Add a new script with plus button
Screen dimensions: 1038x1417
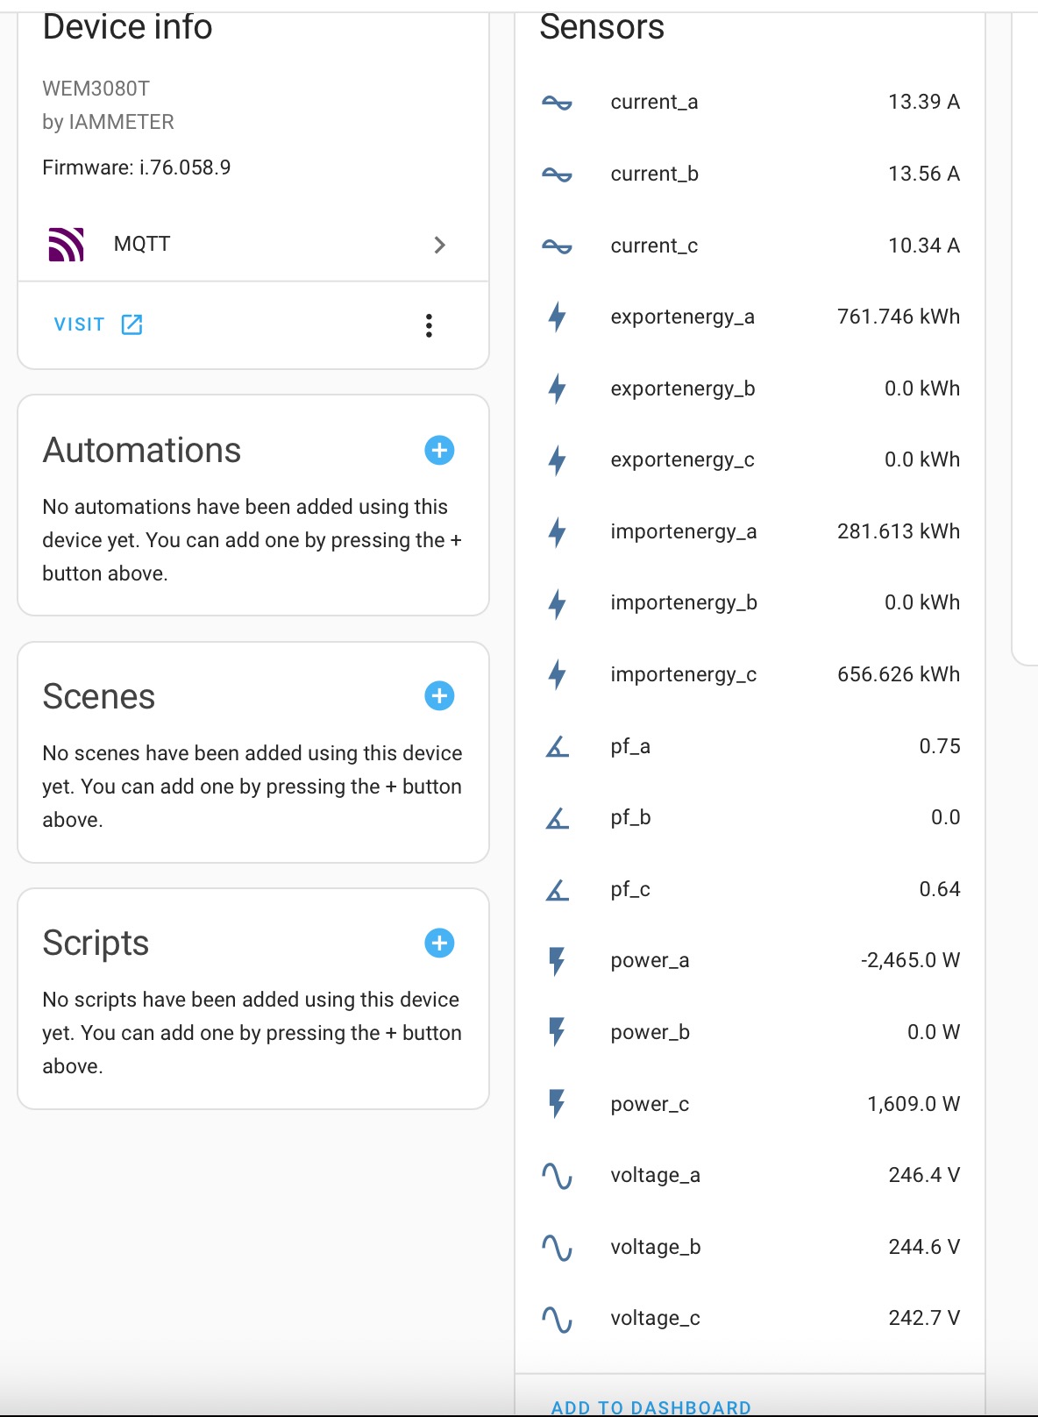[x=439, y=943]
